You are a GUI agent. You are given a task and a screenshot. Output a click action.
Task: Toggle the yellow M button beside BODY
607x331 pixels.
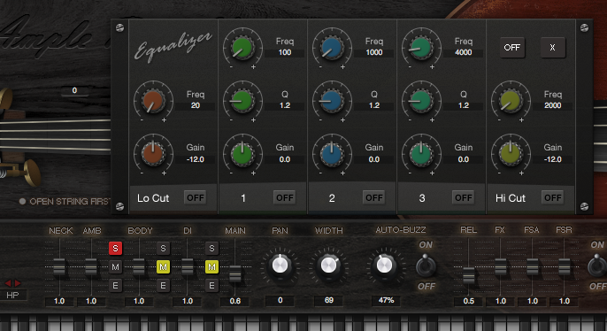pos(164,266)
